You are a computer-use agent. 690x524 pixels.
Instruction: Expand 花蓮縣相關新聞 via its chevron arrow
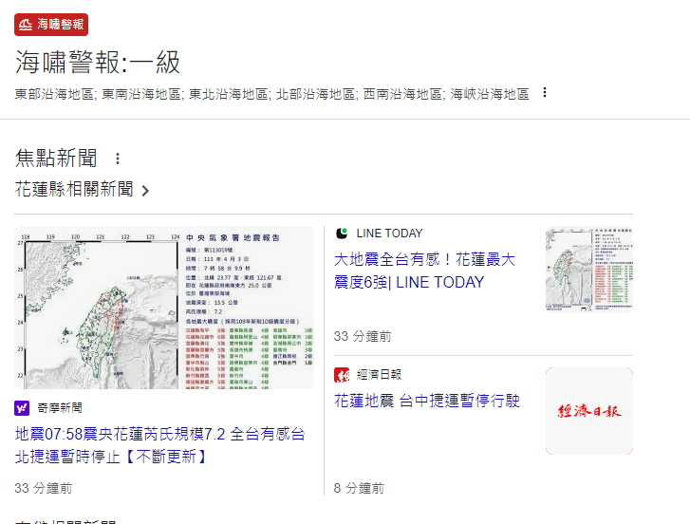[x=145, y=191]
